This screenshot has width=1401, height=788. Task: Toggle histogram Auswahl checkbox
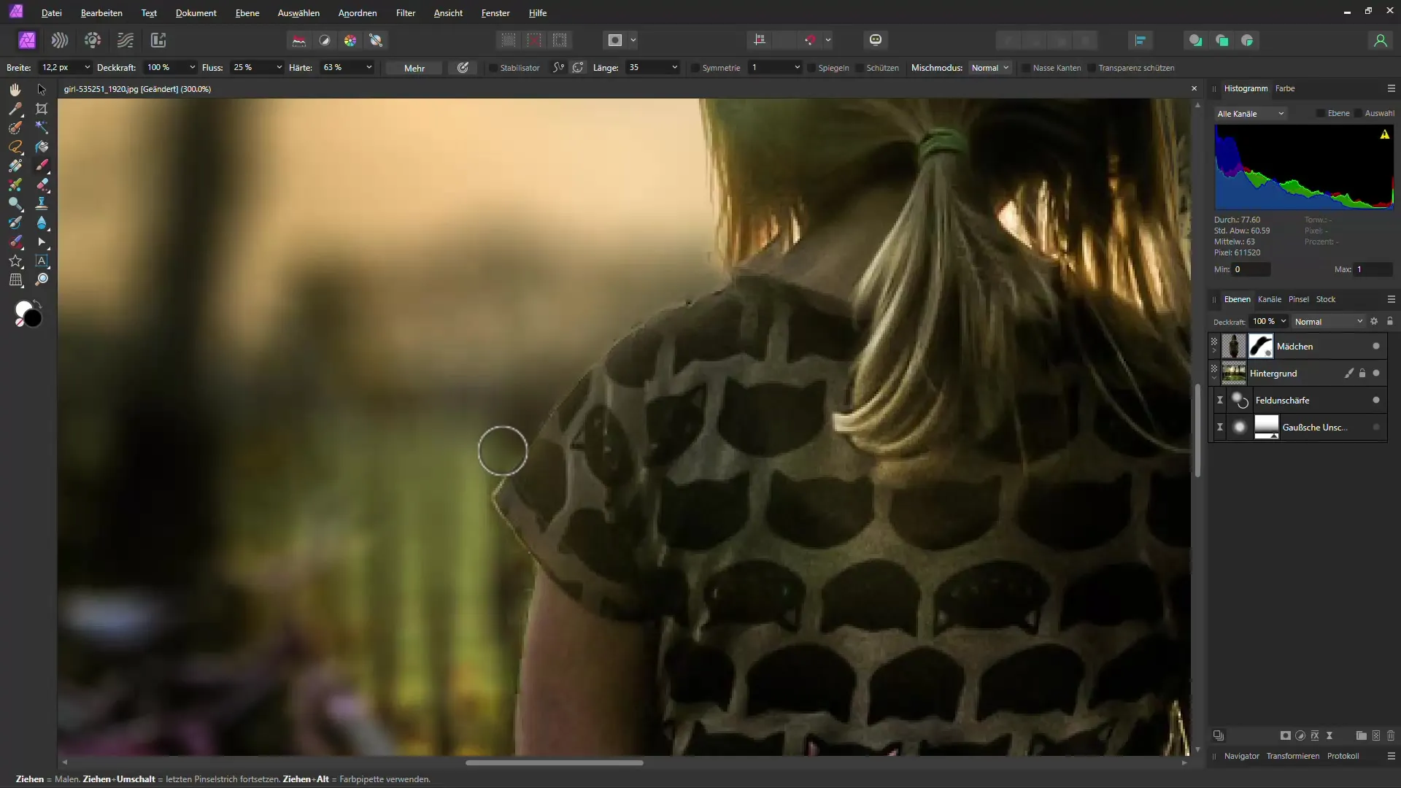pyautogui.click(x=1358, y=113)
